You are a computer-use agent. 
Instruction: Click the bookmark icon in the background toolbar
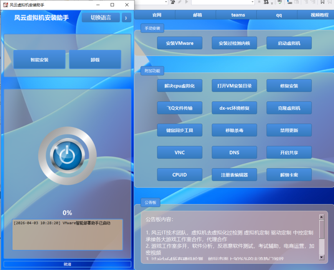coord(322,3)
